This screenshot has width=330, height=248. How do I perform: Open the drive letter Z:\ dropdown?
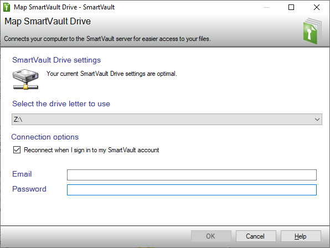[167, 119]
